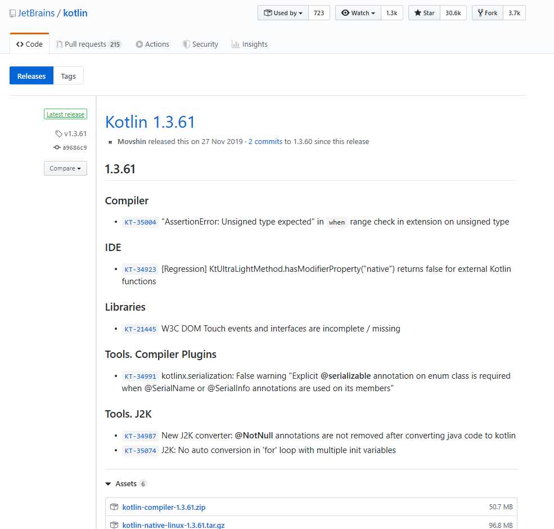554x529 pixels.
Task: Click the 50.7 MB file size
Action: tap(501, 506)
